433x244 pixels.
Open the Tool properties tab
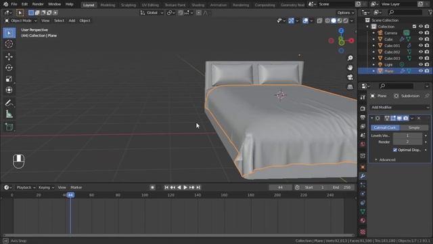click(363, 98)
